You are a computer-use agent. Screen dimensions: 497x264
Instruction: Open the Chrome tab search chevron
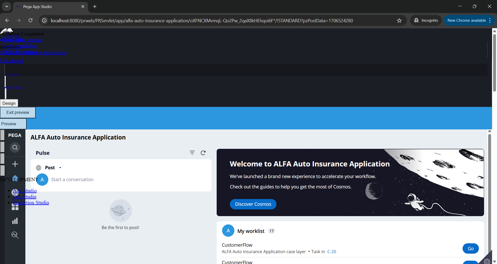7,6
